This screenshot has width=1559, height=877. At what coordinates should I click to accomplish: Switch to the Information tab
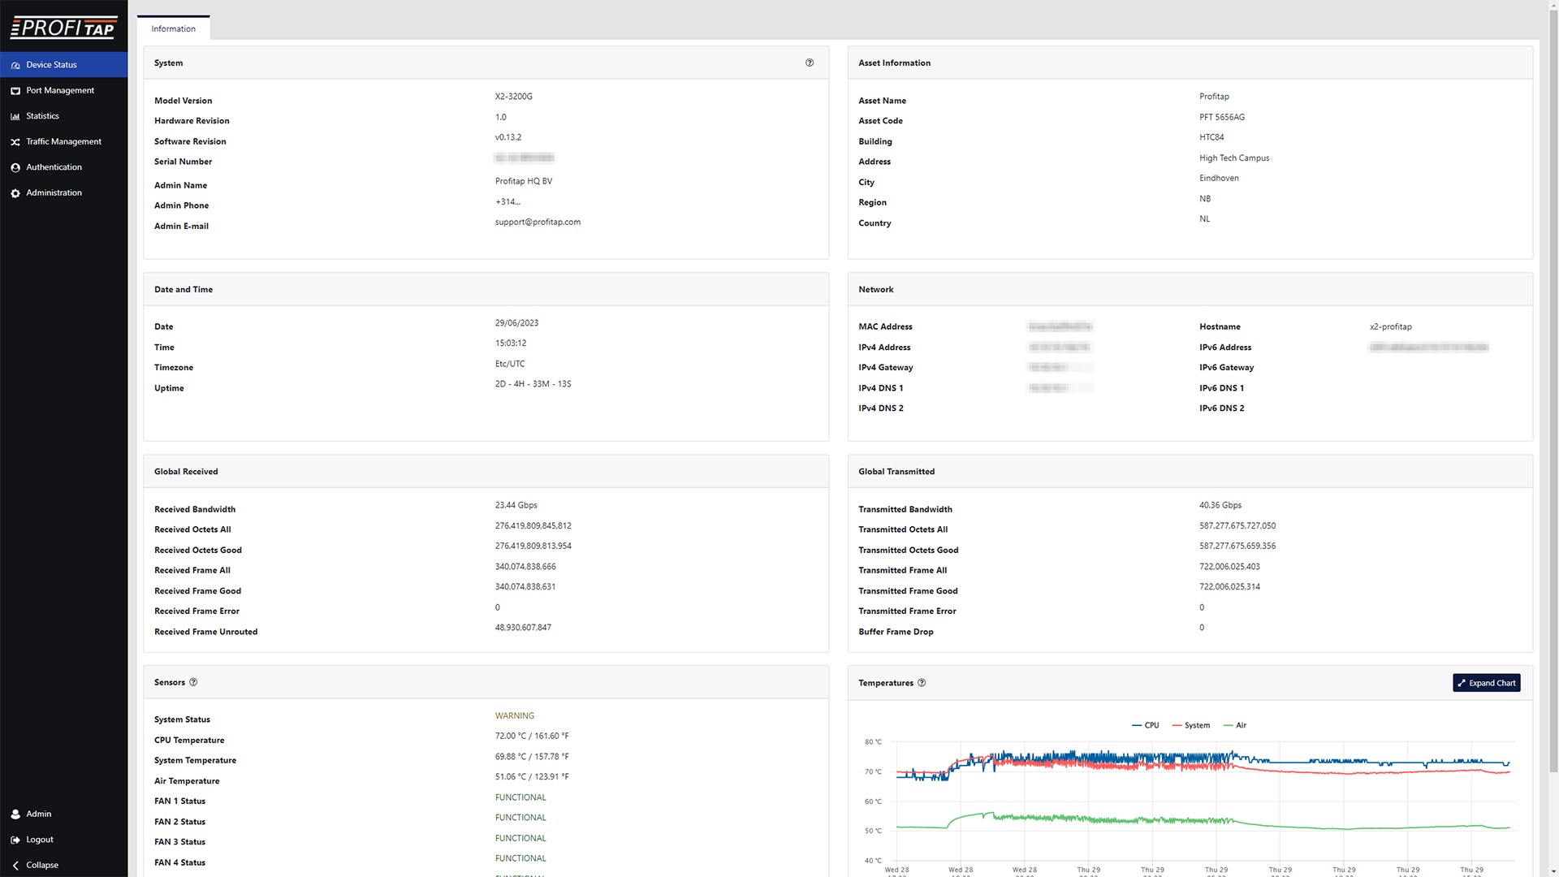coord(173,28)
